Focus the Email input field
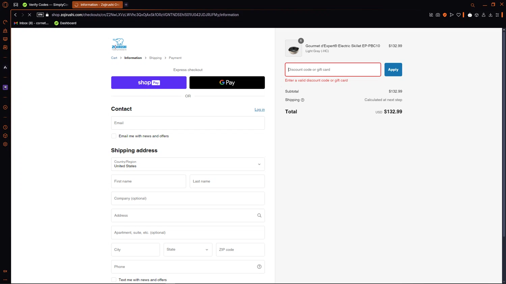The width and height of the screenshot is (506, 284). [188, 123]
